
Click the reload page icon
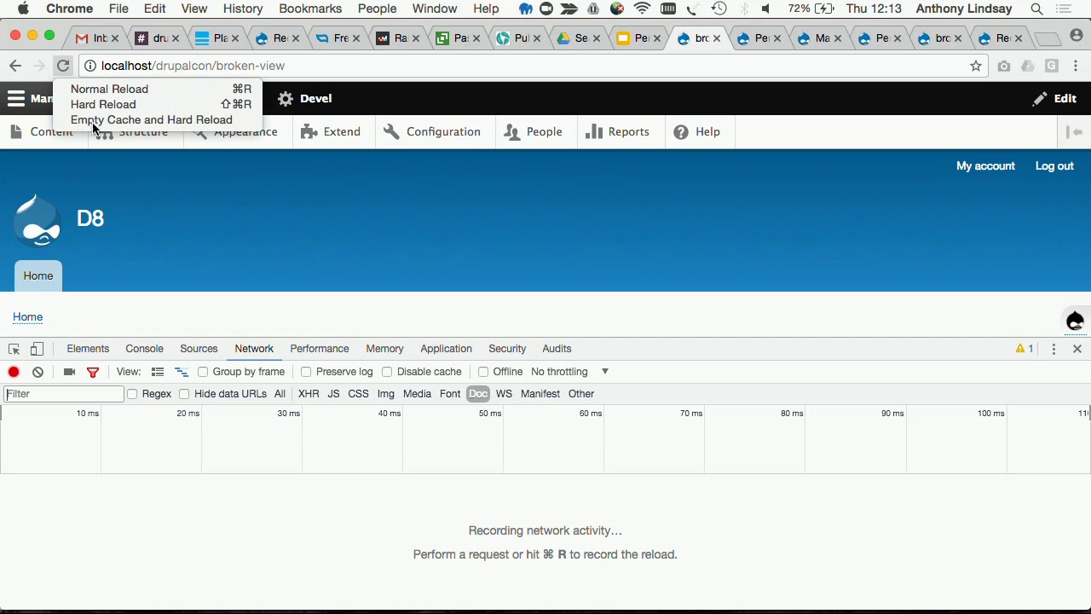(63, 66)
